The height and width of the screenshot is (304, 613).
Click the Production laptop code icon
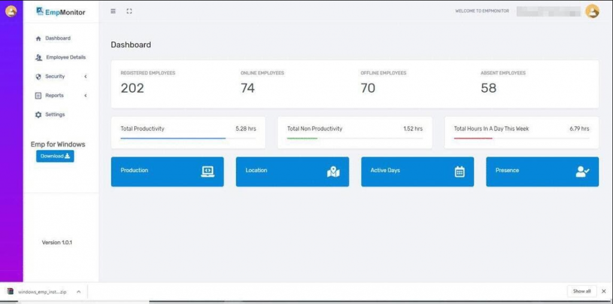[x=208, y=172]
